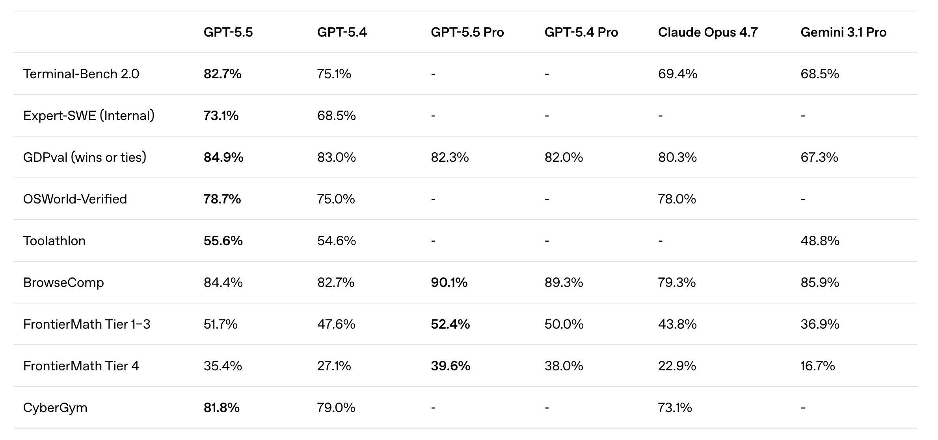Click the bold 39.6% FrontierMath Tier 4 score

[x=450, y=366]
